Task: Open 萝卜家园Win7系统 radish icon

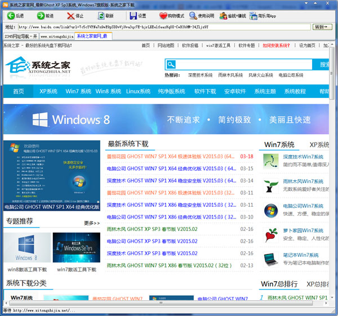Action: click(271, 235)
